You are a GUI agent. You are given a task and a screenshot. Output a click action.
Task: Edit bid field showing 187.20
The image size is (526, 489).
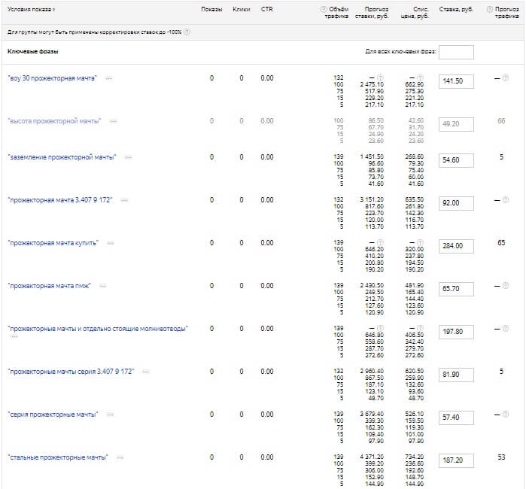coord(456,461)
